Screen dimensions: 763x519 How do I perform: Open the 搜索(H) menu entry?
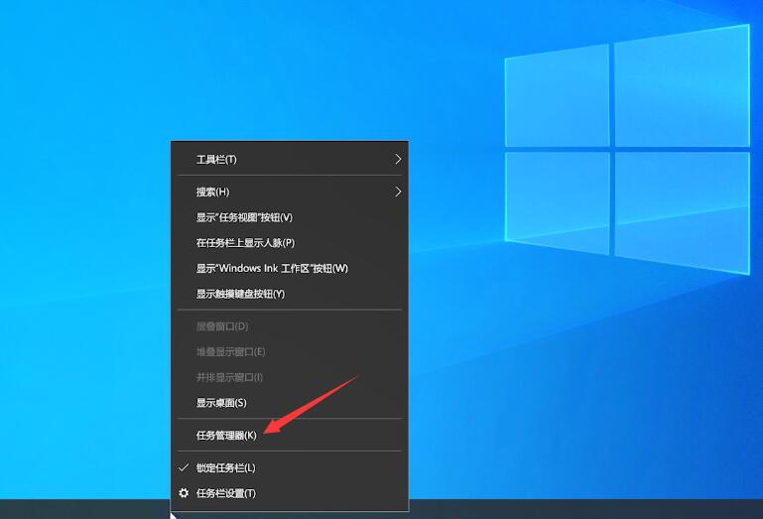click(290, 192)
